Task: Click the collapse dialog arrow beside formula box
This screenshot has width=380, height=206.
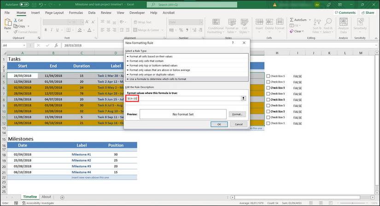Action: point(244,98)
